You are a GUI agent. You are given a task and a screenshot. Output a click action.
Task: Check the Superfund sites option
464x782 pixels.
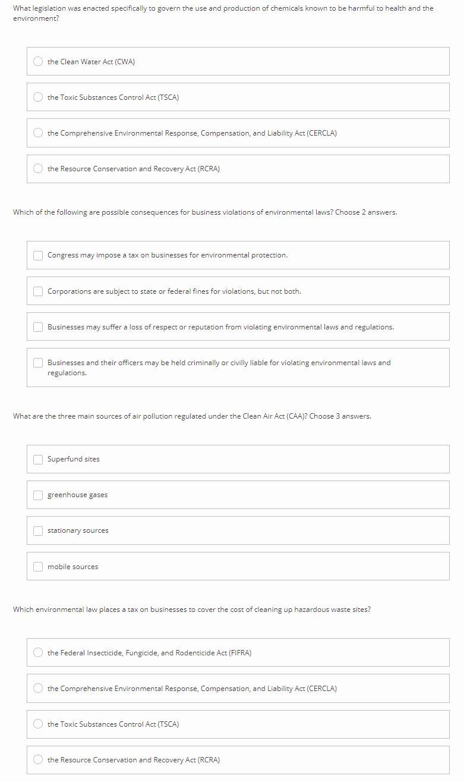[x=37, y=459]
